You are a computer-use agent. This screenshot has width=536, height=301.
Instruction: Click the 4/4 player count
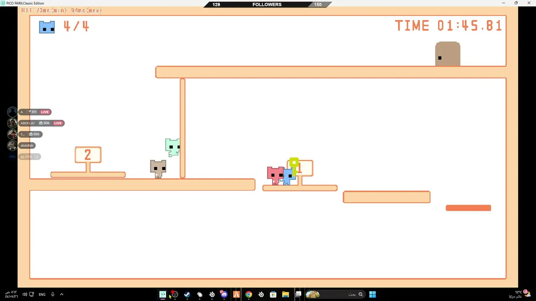pyautogui.click(x=76, y=26)
